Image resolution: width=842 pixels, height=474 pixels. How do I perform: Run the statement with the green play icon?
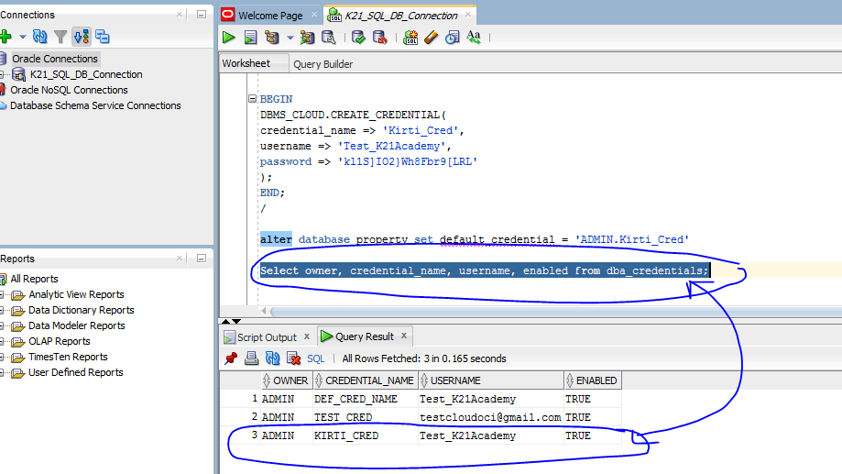[x=229, y=37]
